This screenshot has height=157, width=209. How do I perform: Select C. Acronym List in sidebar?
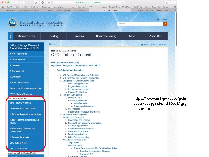(x=26, y=71)
